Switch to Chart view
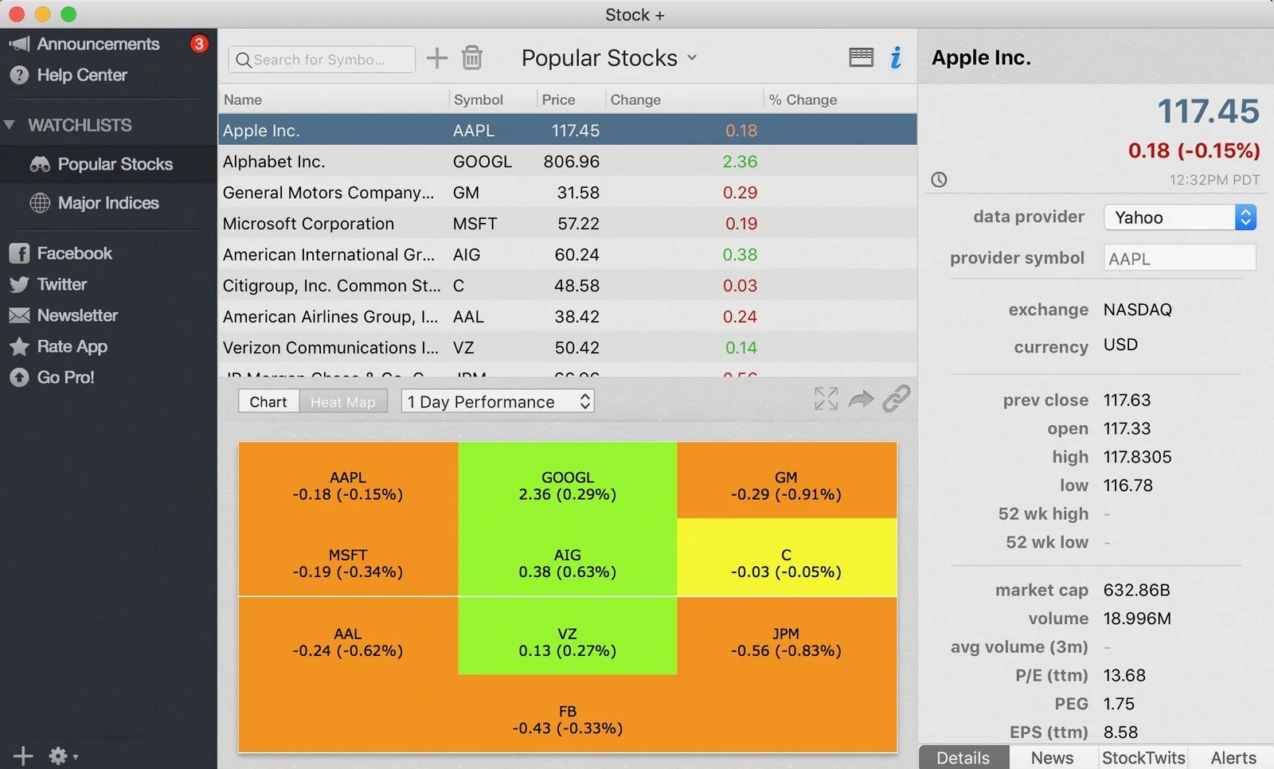This screenshot has height=769, width=1274. (268, 401)
